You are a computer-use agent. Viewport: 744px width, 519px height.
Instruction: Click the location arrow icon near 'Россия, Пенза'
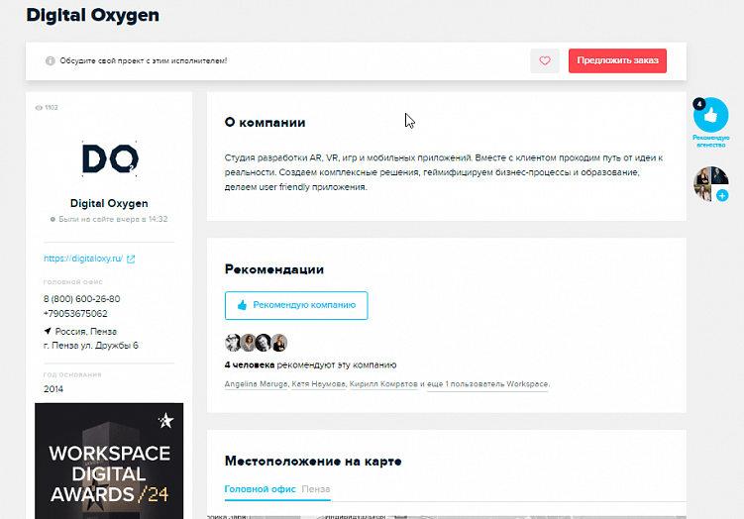48,331
